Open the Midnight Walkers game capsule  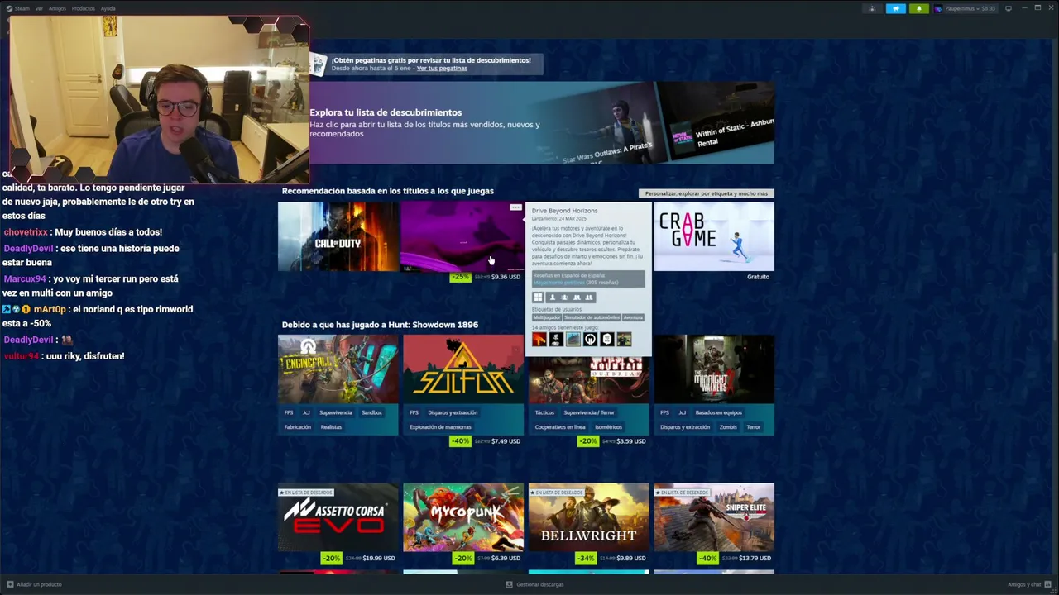(714, 369)
